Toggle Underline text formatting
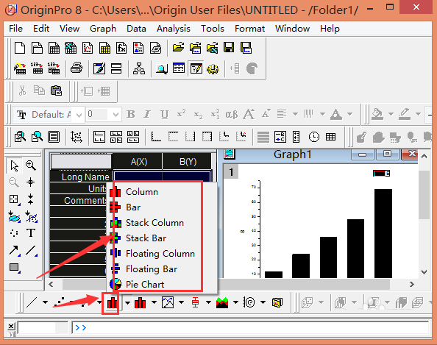This screenshot has width=437, height=345. tap(165, 114)
